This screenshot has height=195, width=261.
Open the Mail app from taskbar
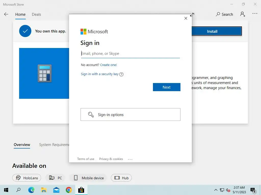pos(56,190)
